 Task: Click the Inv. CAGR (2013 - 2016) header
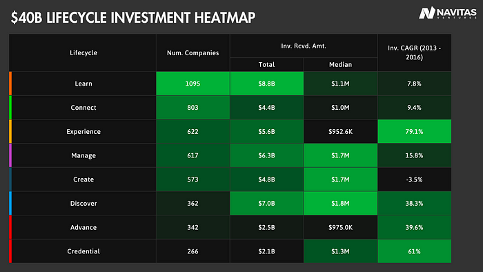tap(415, 52)
